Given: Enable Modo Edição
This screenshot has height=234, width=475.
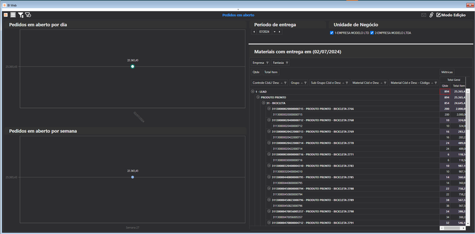Looking at the screenshot, I should click(451, 15).
